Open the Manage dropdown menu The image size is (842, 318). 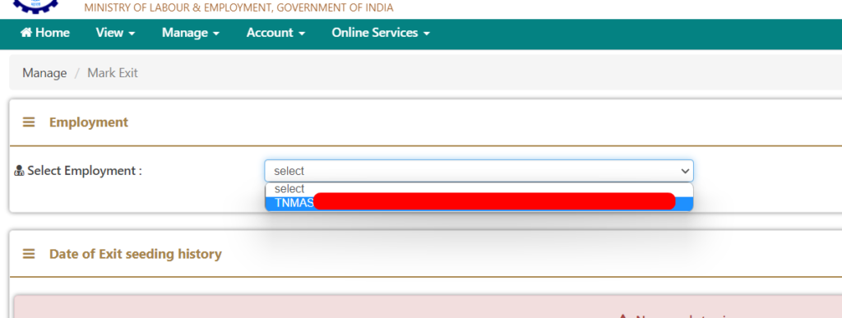[x=191, y=33]
